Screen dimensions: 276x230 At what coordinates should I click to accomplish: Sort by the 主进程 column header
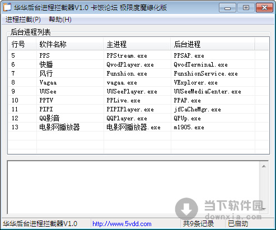[x=137, y=44]
